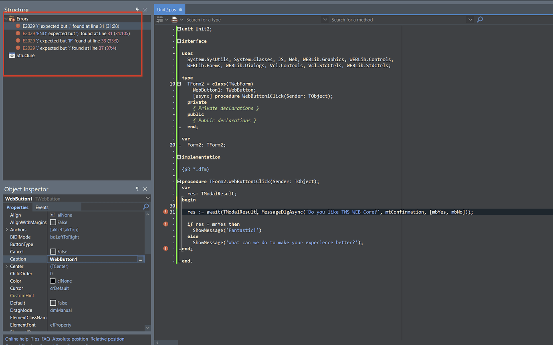Open the Online help link
Screen dimensions: 553x345
(16, 339)
